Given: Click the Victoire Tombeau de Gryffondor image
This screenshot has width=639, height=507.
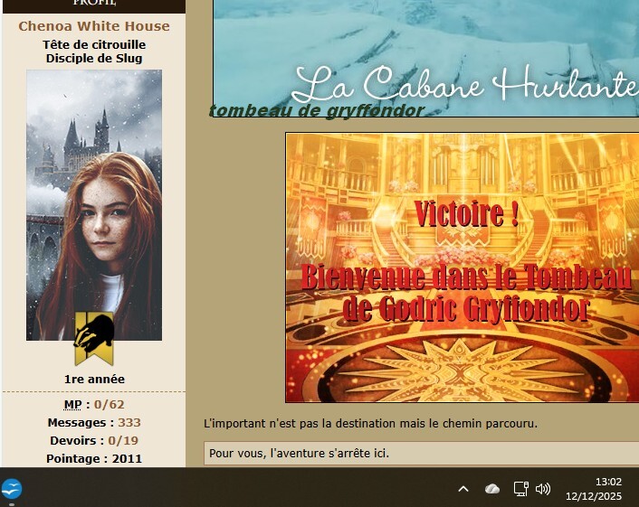Looking at the screenshot, I should pos(463,268).
